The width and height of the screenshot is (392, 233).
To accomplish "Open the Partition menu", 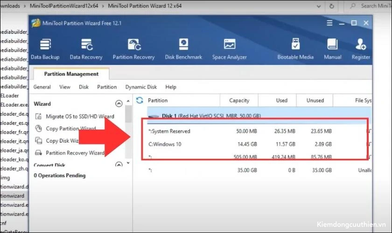I will (x=107, y=87).
